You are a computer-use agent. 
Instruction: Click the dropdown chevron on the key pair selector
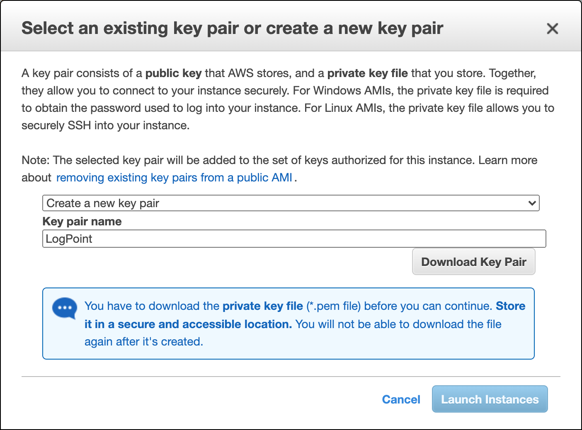532,203
